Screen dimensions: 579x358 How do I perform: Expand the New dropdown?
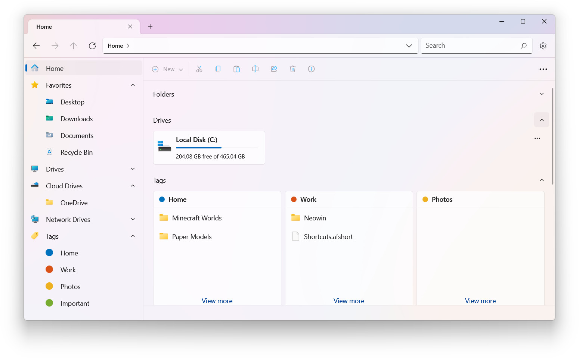(x=182, y=69)
